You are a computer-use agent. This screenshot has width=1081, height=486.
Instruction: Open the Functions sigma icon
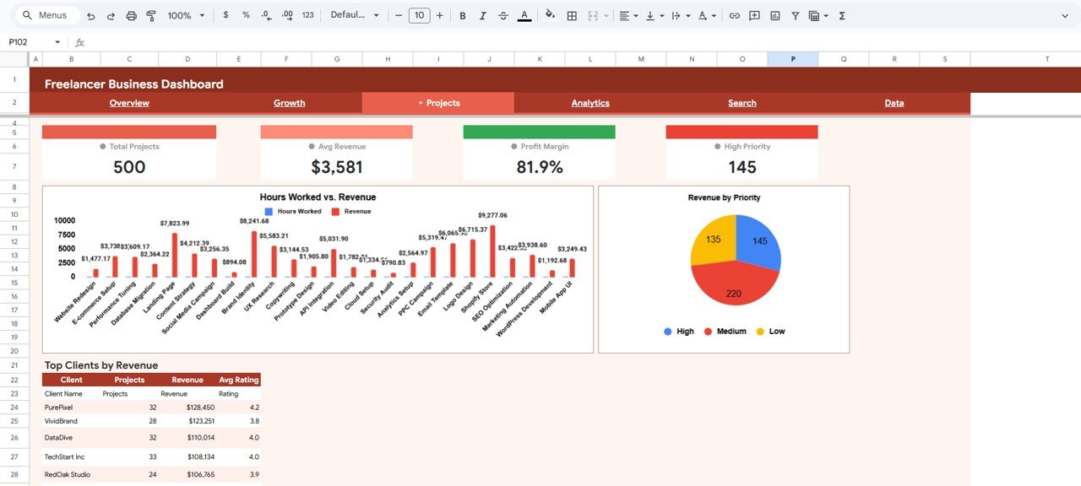(x=841, y=15)
